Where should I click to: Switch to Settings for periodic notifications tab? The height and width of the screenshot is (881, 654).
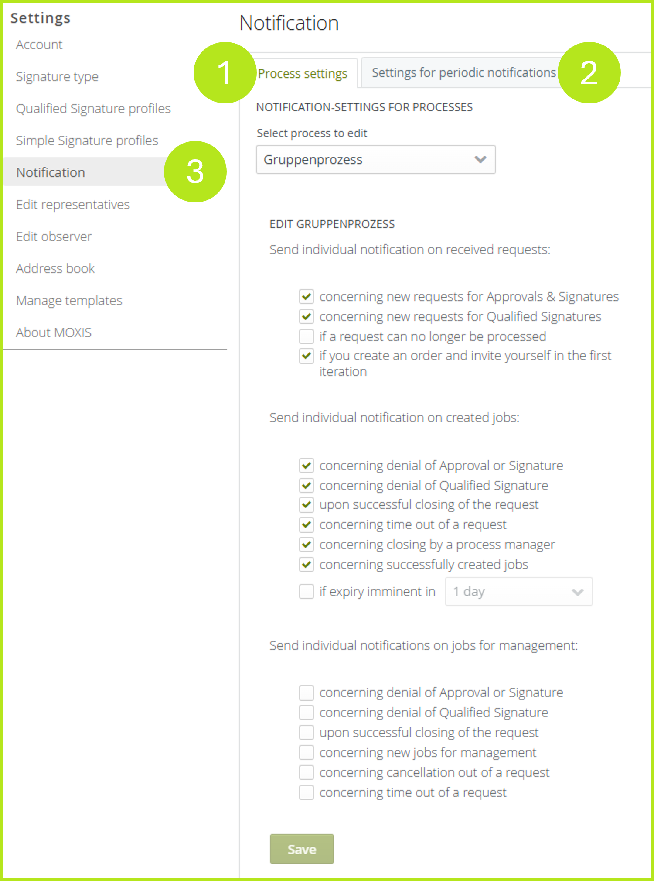(463, 73)
